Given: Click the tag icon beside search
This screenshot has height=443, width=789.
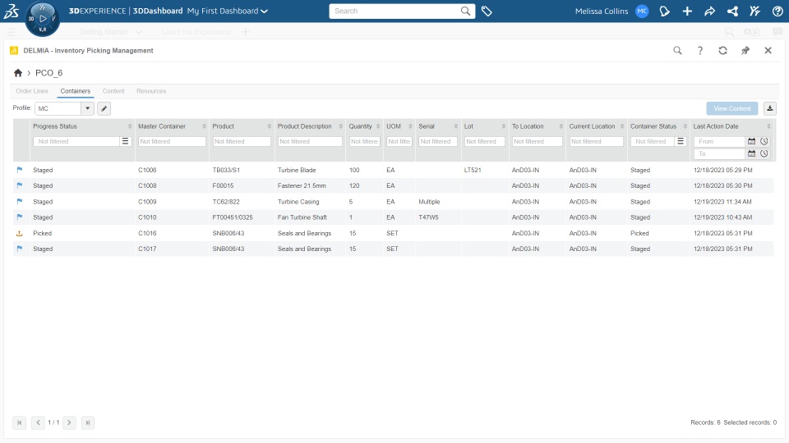Looking at the screenshot, I should click(x=487, y=11).
